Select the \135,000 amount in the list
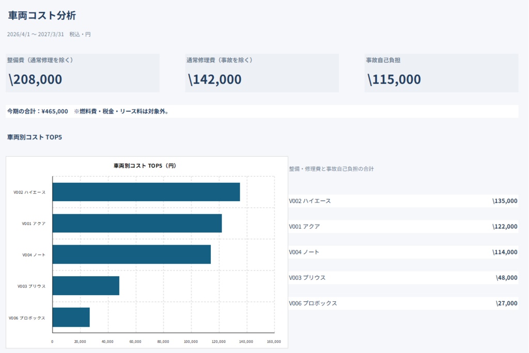The image size is (529, 353). (505, 201)
